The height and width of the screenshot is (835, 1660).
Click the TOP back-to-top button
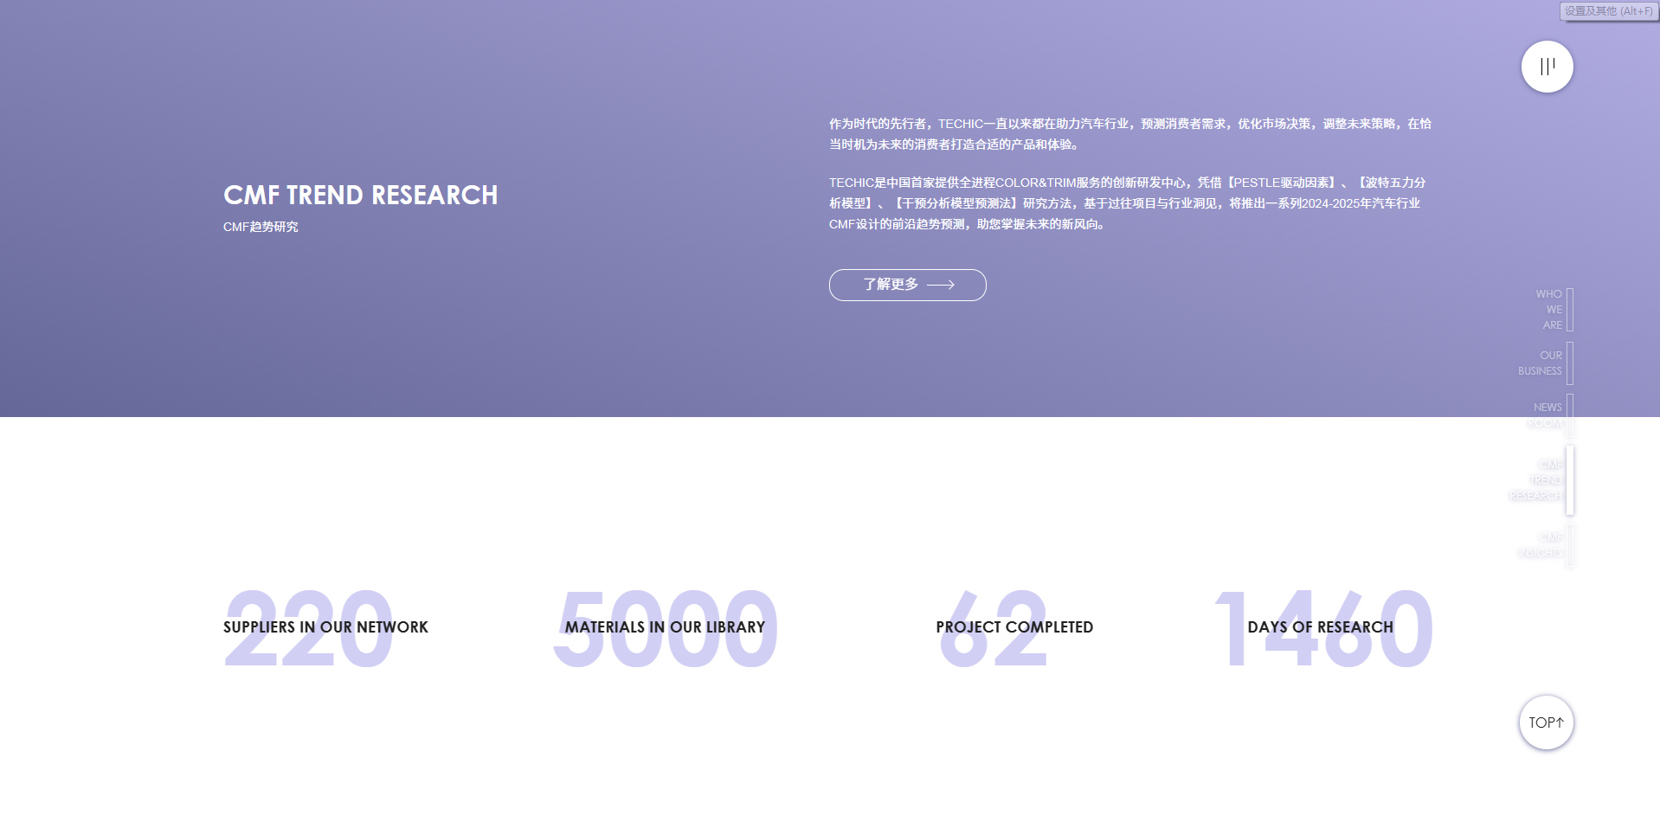1546,723
